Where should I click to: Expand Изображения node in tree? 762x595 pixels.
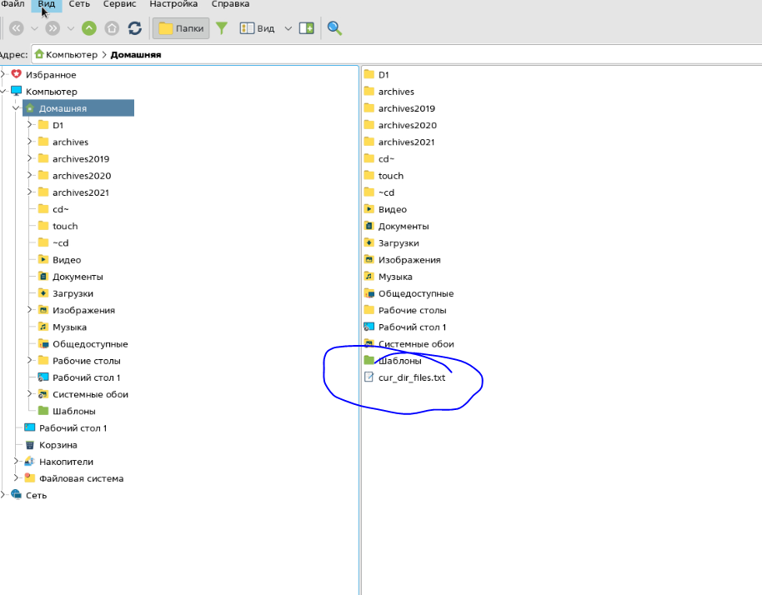(30, 310)
